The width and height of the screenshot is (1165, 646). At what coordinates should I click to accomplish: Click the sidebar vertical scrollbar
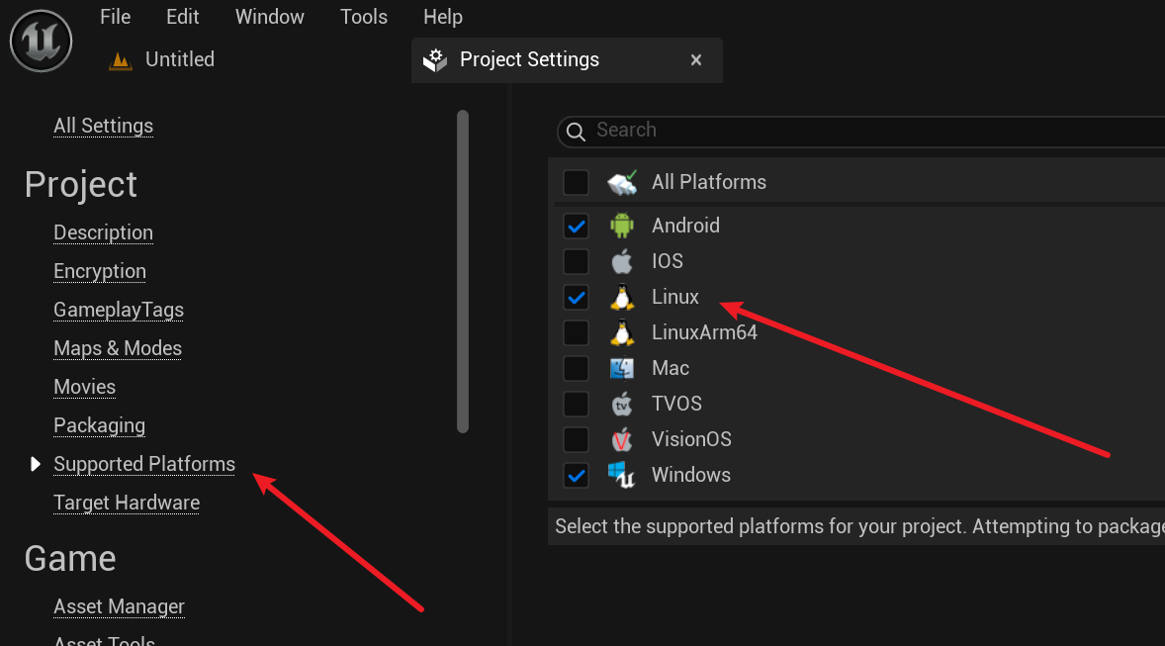point(463,271)
